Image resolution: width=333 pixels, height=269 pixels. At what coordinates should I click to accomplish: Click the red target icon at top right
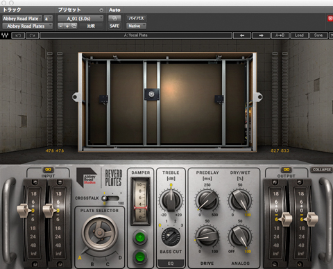330,19
